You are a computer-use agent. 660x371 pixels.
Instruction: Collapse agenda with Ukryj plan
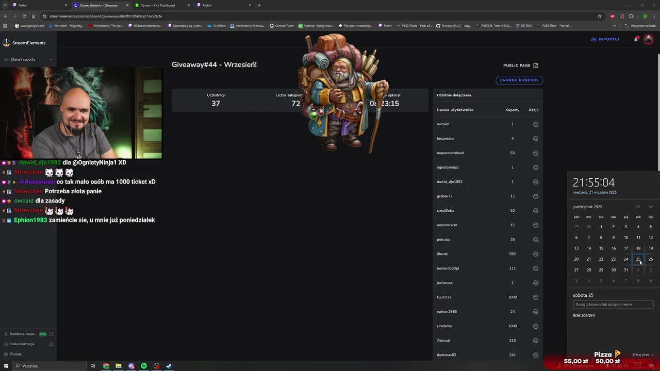[643, 355]
